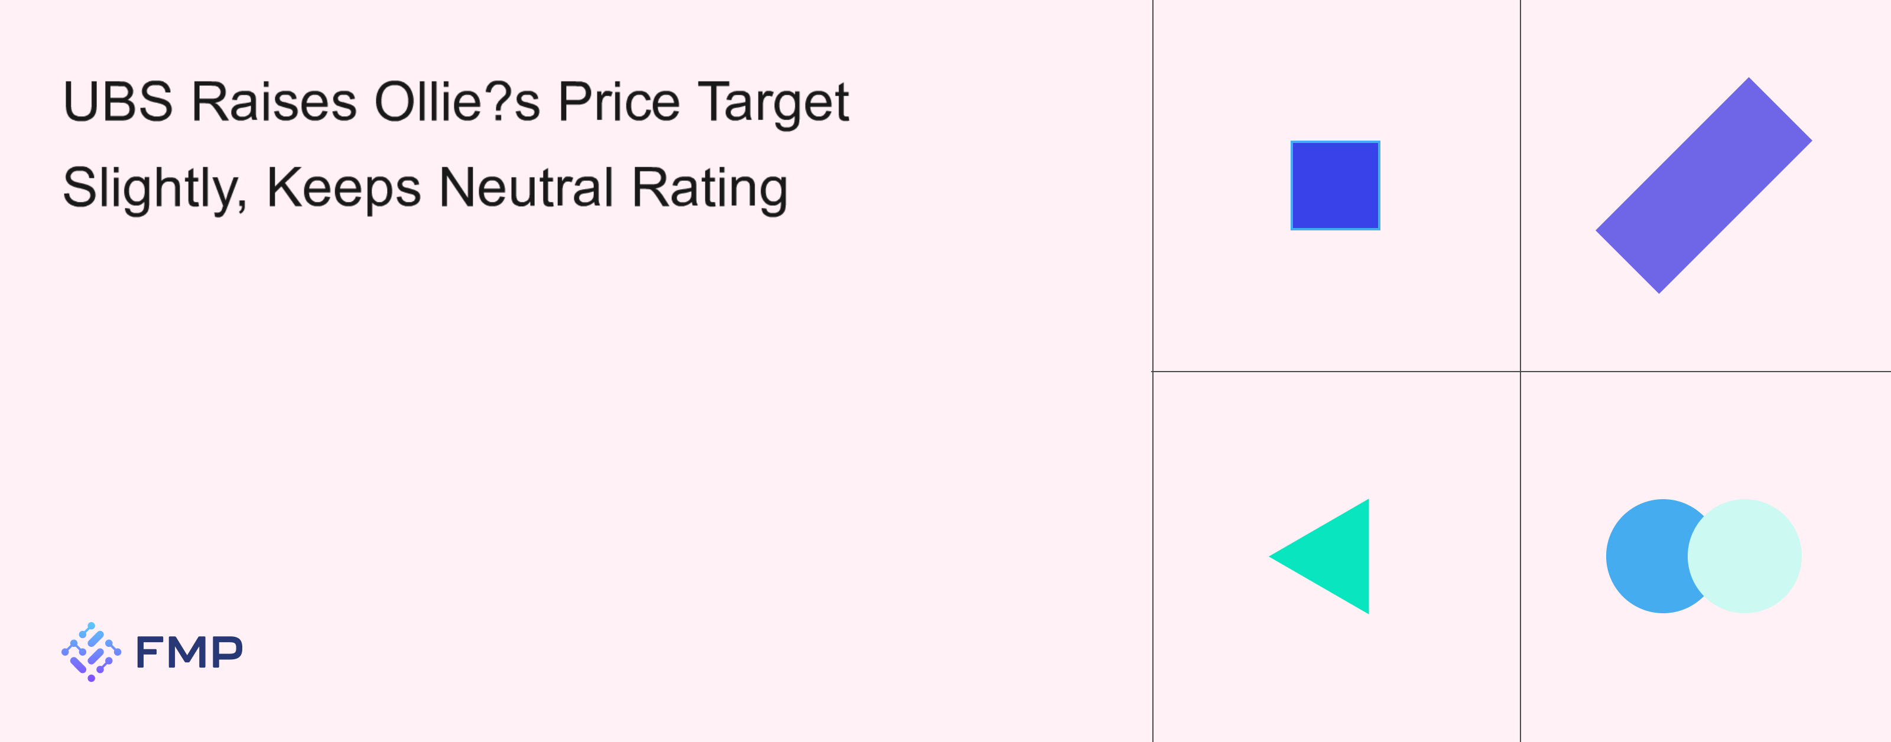This screenshot has width=1891, height=742.
Task: Click the FMP diamond logo icon
Action: [91, 652]
